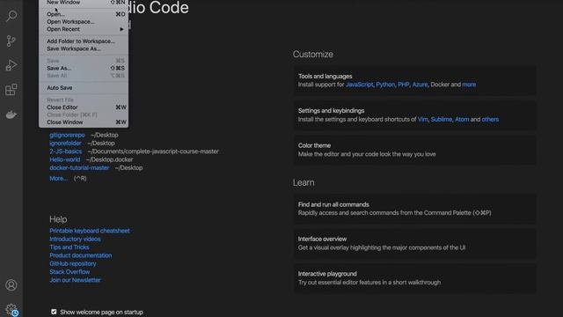Open the Extensions view
The image size is (563, 317).
(x=11, y=90)
